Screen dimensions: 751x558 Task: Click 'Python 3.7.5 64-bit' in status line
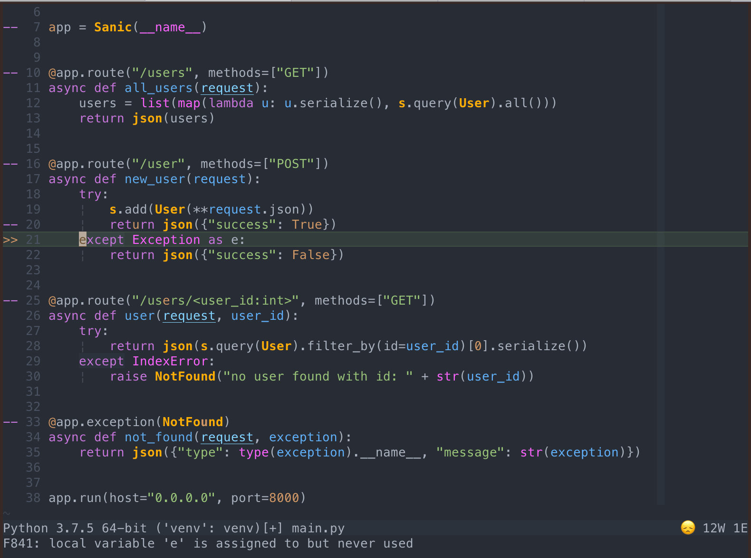pyautogui.click(x=75, y=528)
